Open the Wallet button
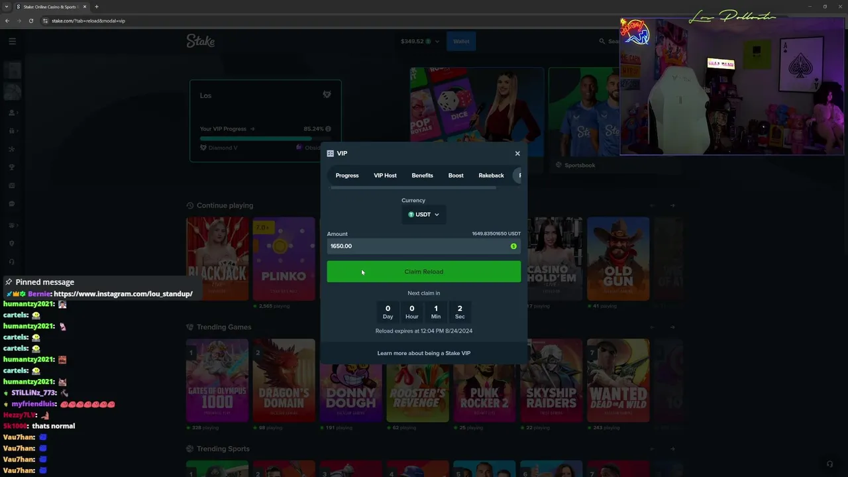The height and width of the screenshot is (477, 848). click(461, 41)
